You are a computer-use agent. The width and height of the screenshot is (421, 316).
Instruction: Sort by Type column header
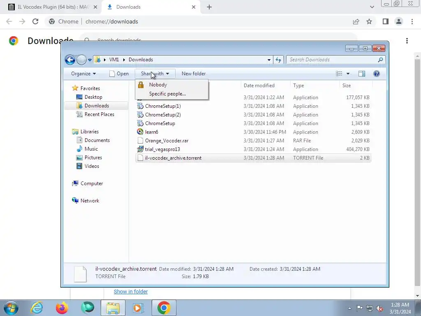[x=315, y=86]
